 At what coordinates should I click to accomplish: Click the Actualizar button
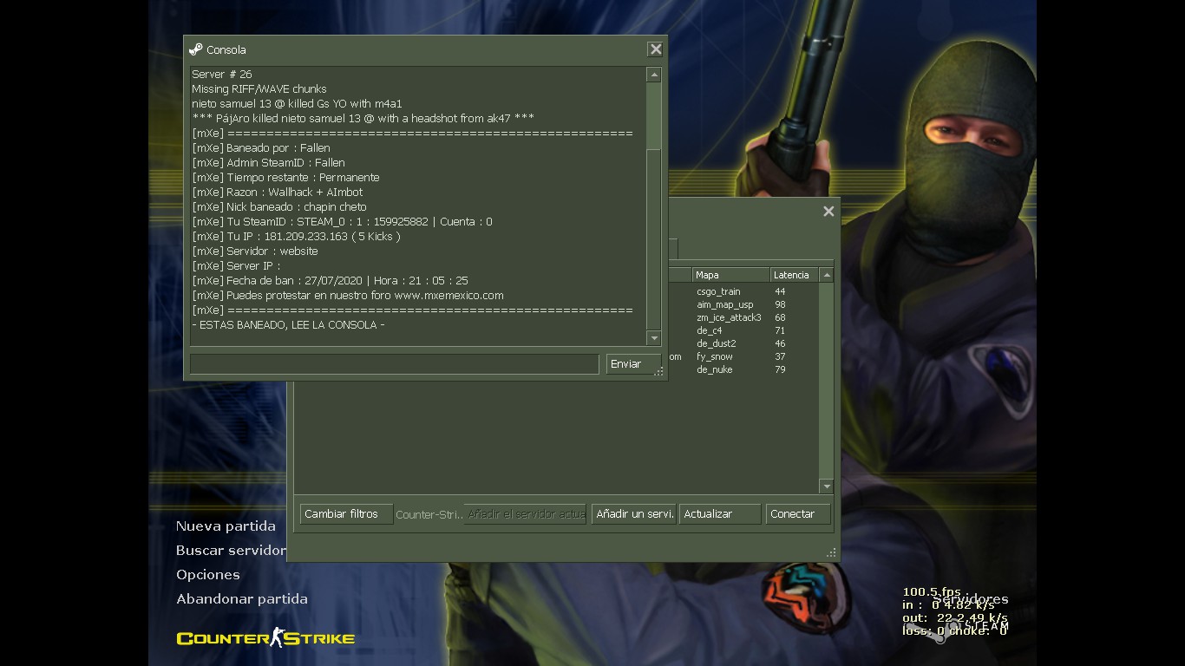point(720,514)
